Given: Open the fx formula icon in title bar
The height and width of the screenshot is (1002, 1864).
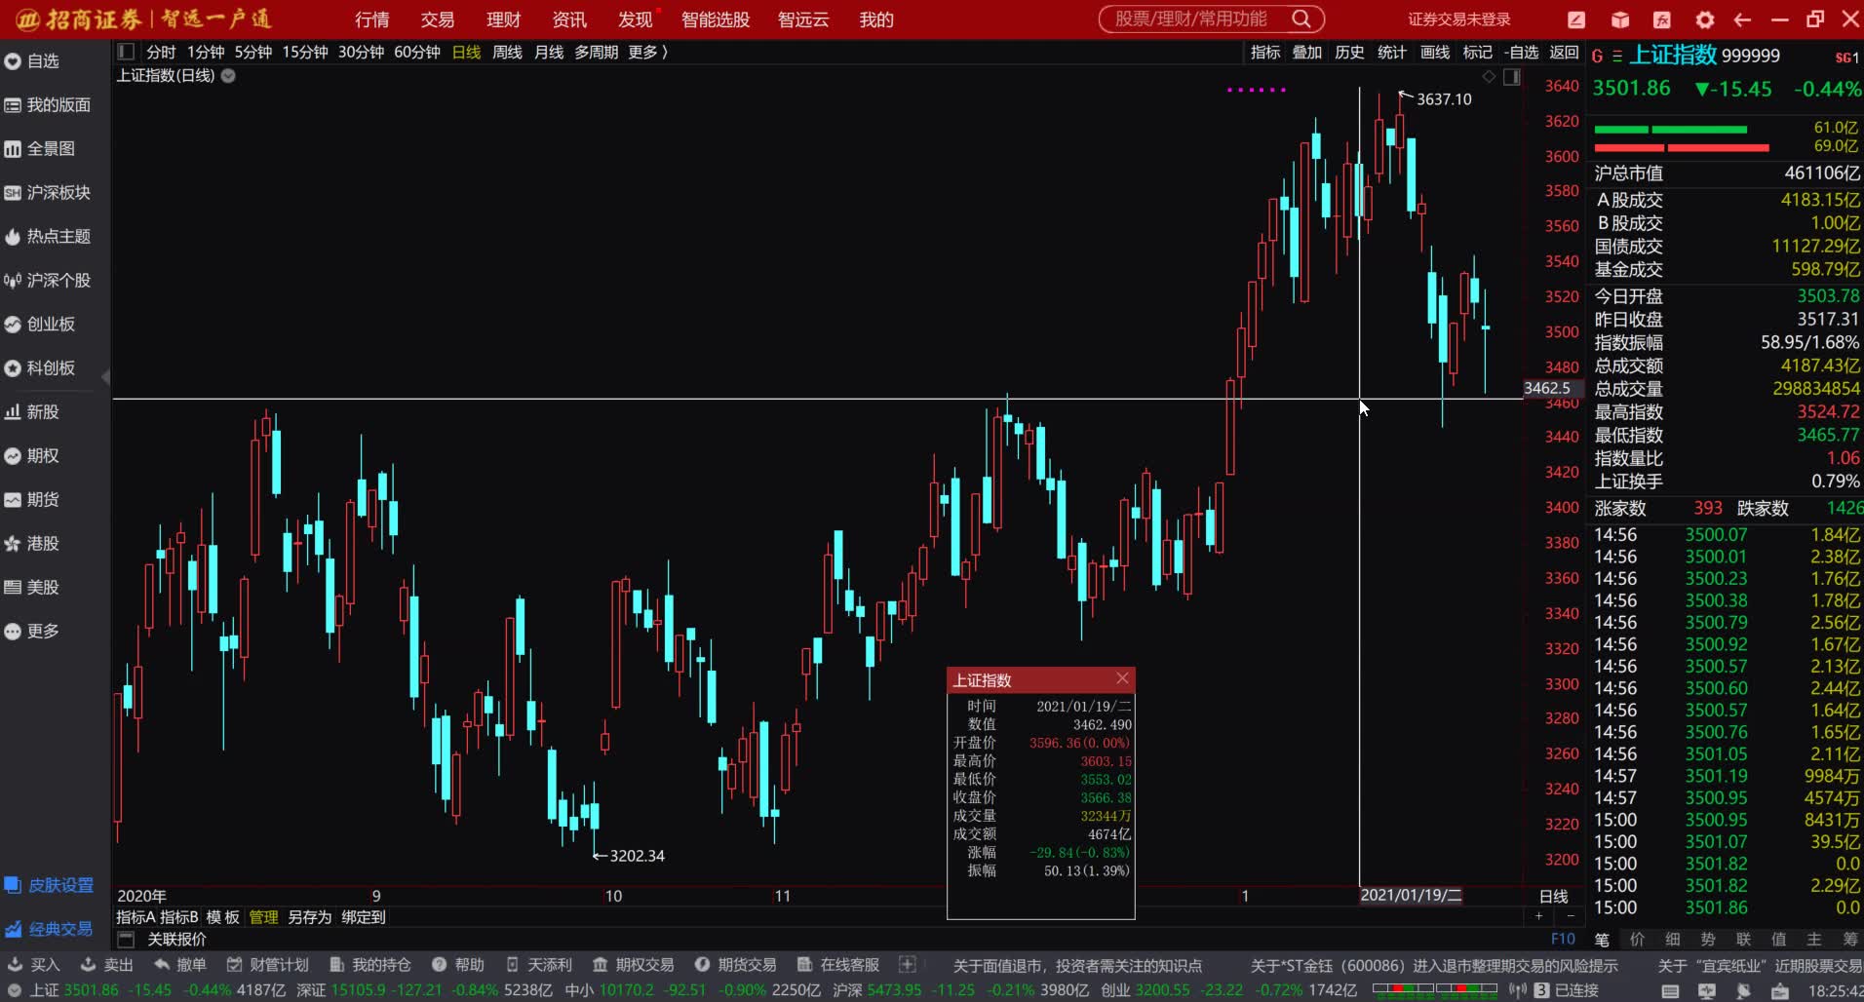Looking at the screenshot, I should tap(1662, 19).
